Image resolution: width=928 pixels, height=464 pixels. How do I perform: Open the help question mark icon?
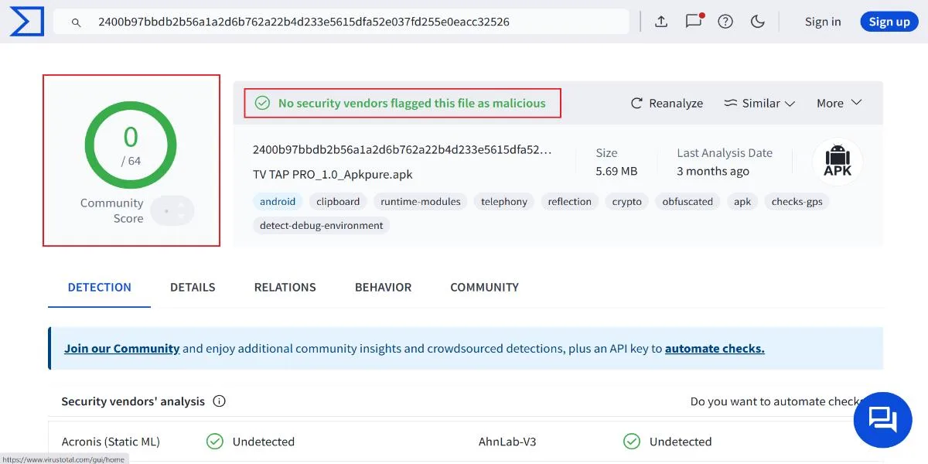tap(725, 22)
